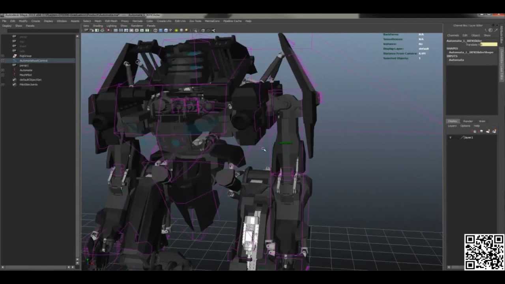Open viewport Shading menu
This screenshot has width=505, height=284.
click(98, 26)
